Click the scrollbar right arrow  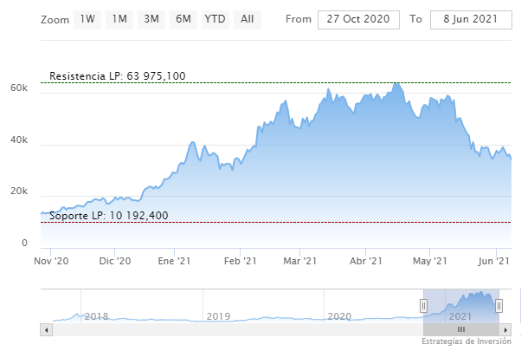tap(506, 330)
